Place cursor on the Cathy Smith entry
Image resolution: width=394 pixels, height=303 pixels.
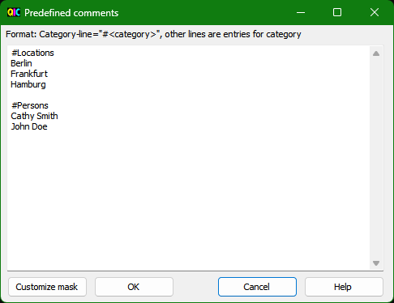tap(34, 116)
